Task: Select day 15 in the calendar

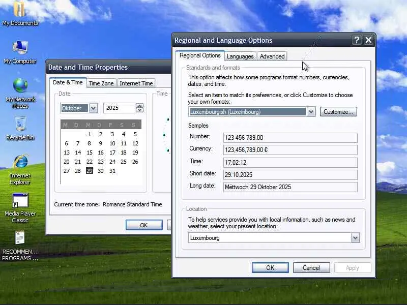Action: [x=90, y=152]
